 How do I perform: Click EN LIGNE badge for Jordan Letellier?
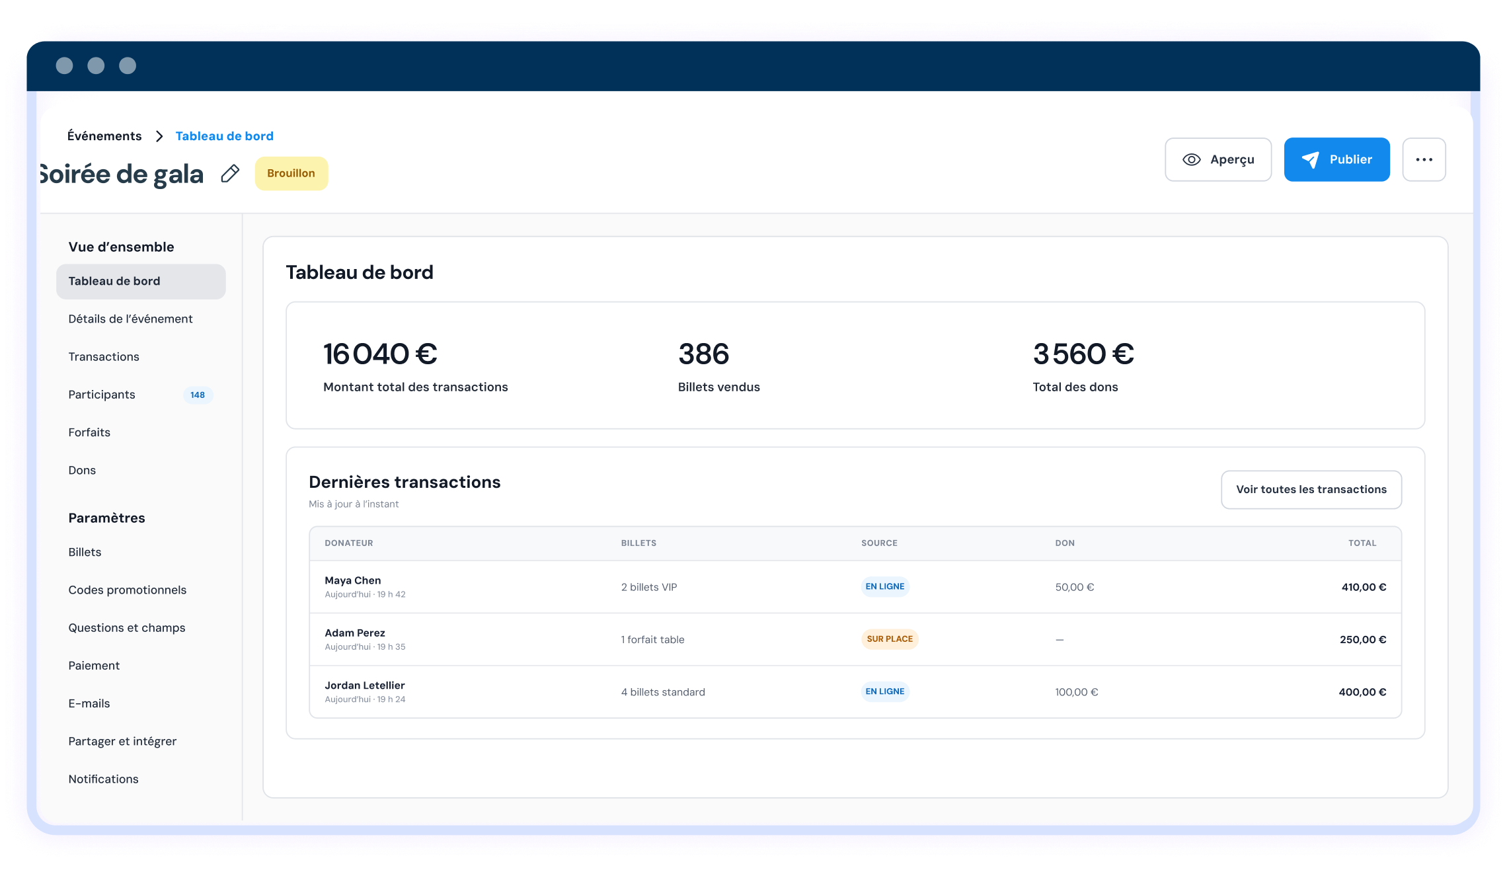click(885, 691)
